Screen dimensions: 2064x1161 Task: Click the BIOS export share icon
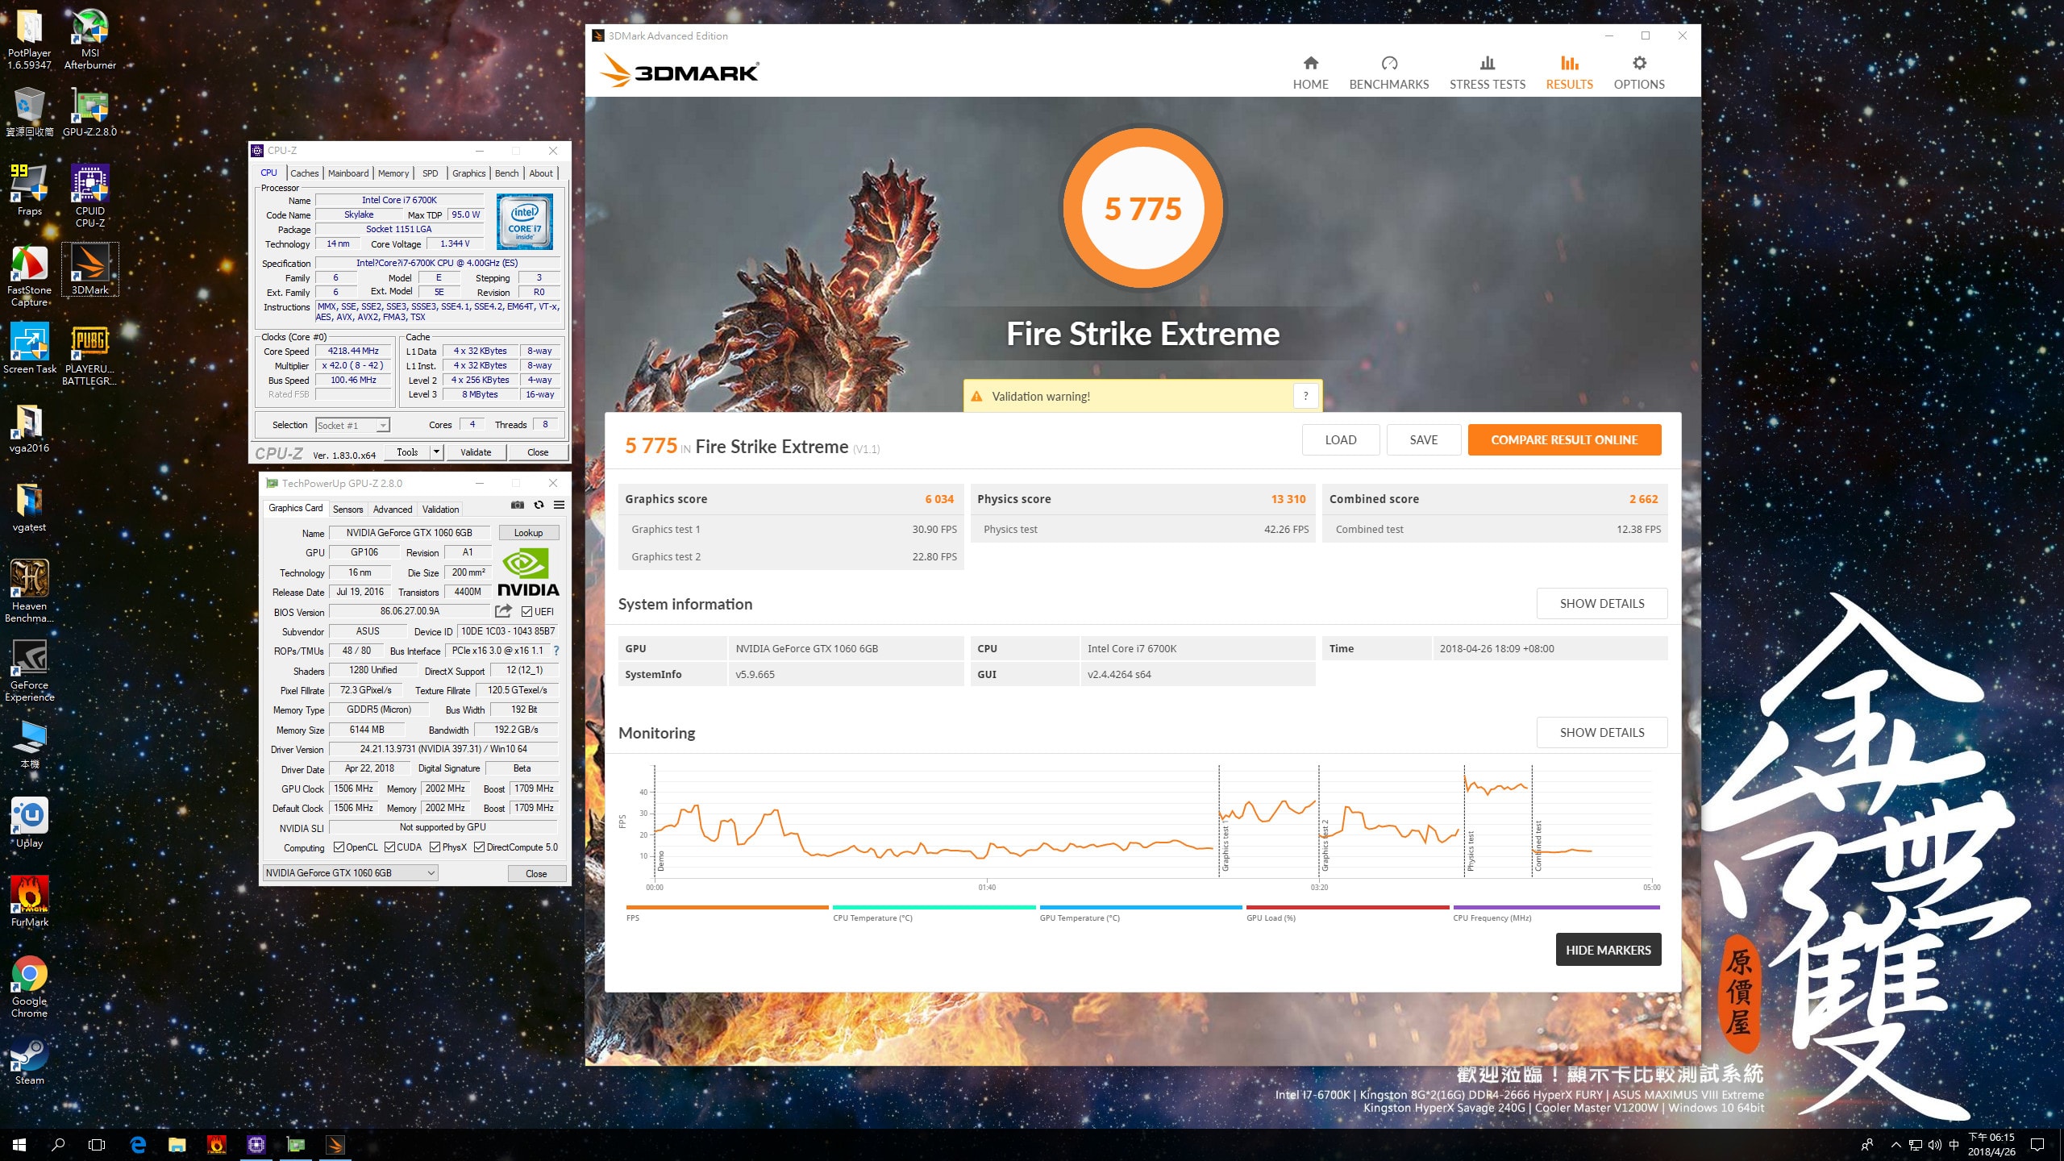point(503,611)
